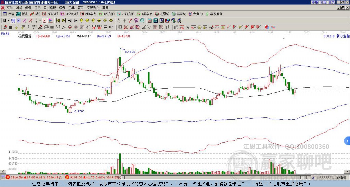Open the calendar date icon
This screenshot has height=187, width=350.
click(150, 21)
